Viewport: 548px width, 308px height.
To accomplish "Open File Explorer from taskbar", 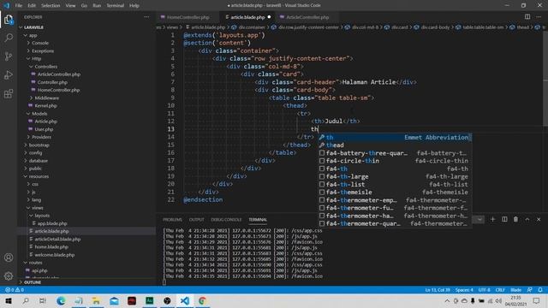I will (x=96, y=300).
